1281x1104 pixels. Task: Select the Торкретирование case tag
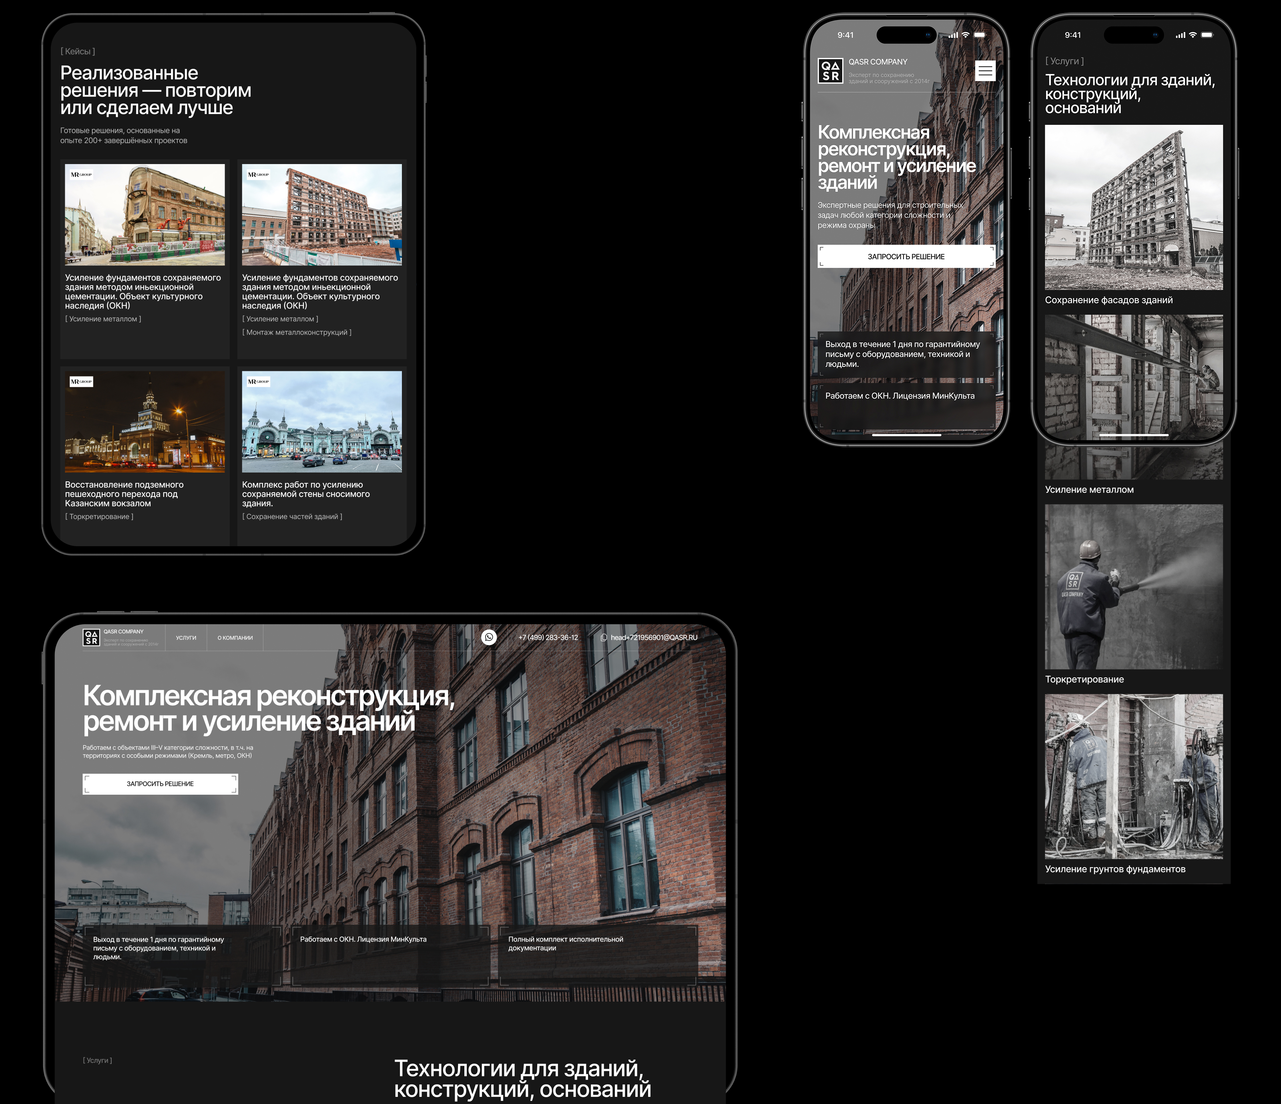99,517
